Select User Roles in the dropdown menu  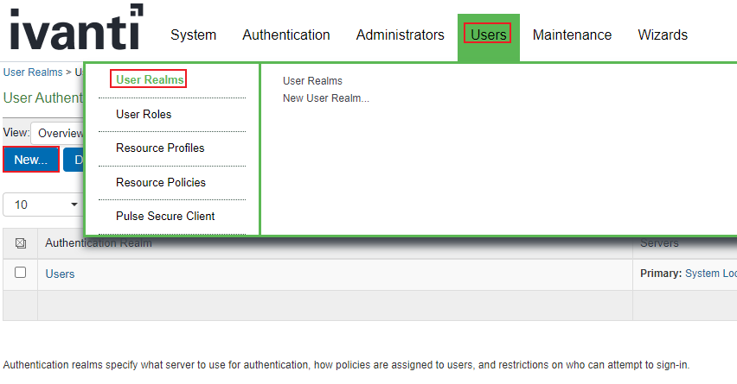(x=144, y=114)
